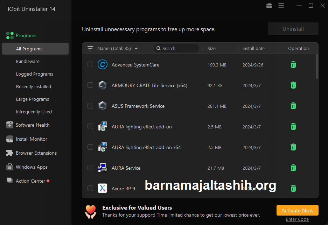Click the 92.1 KB size value
Image resolution: width=328 pixels, height=225 pixels.
[x=215, y=85]
